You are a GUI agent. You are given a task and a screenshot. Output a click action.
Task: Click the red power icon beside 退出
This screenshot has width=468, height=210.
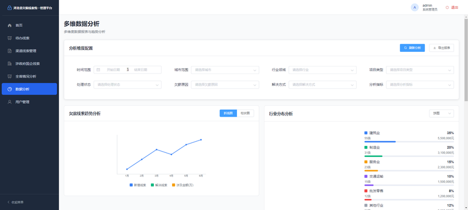[x=447, y=8]
